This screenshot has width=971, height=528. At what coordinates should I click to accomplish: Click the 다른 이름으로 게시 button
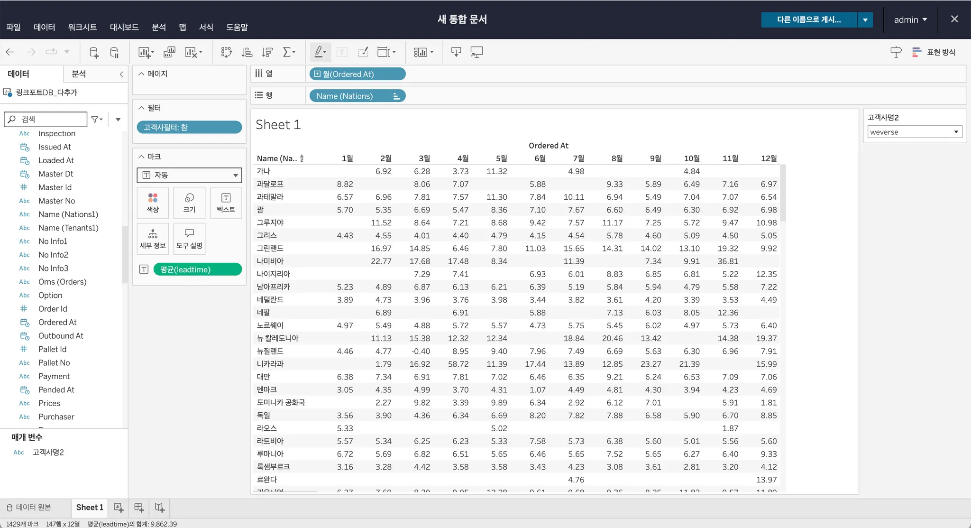[809, 20]
